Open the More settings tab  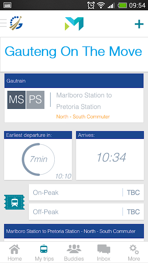134,253
